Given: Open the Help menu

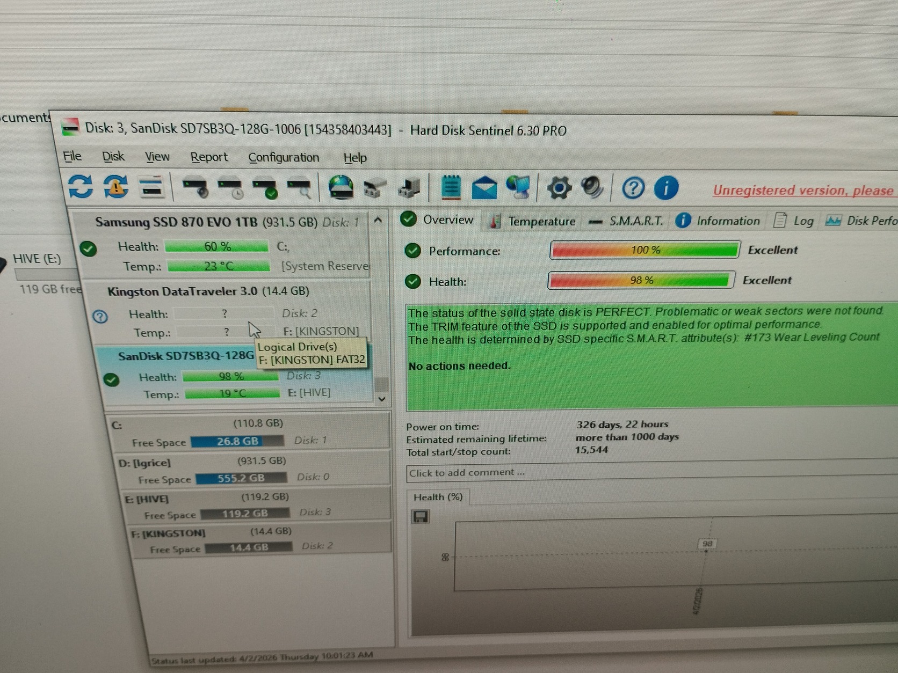Looking at the screenshot, I should 355,158.
